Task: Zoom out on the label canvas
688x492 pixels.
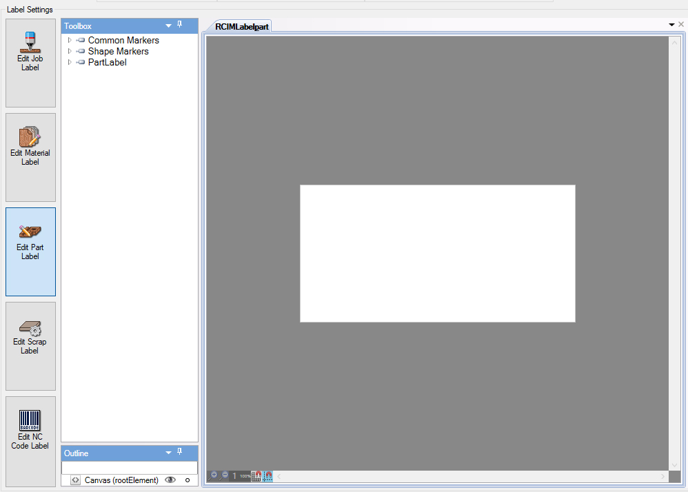Action: click(x=225, y=475)
